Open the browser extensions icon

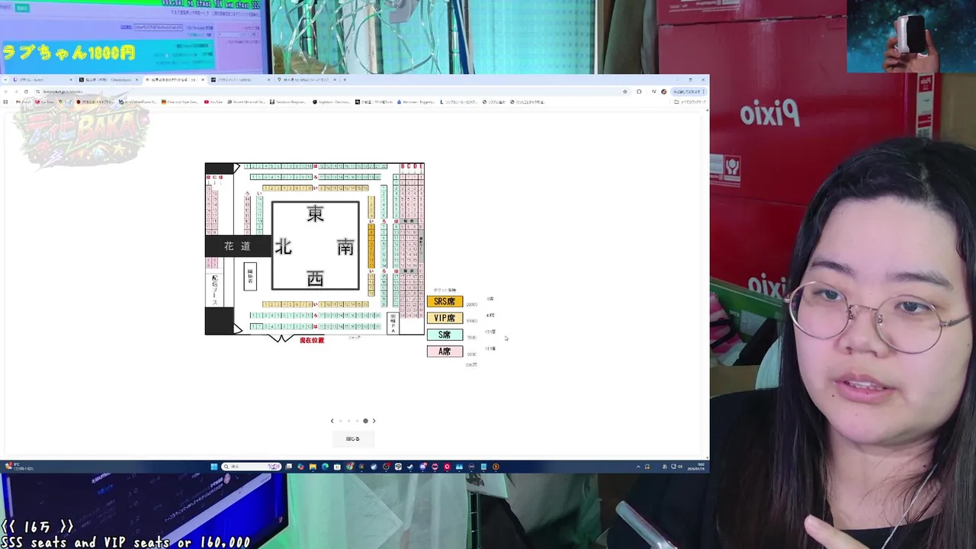(639, 91)
